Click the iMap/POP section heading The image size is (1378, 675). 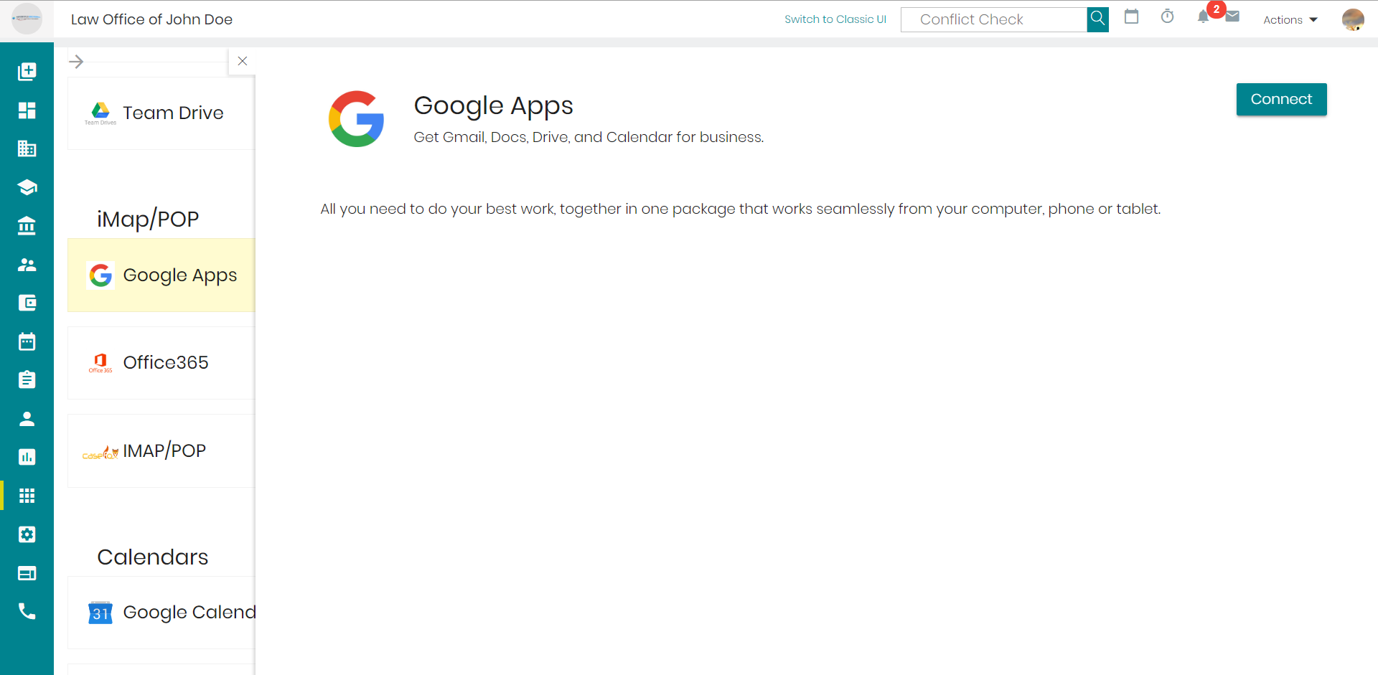[x=148, y=219]
